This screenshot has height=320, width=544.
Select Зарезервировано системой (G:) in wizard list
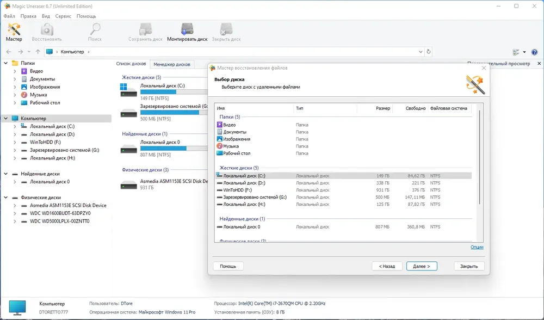pos(343,197)
